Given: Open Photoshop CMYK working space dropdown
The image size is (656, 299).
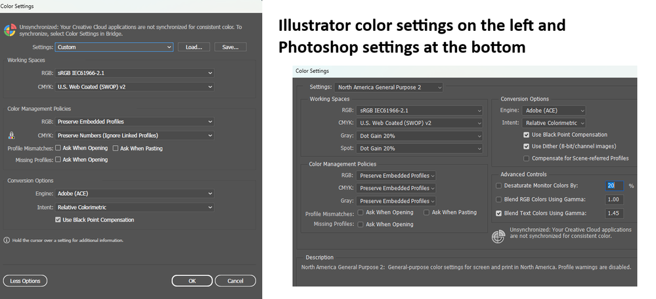Looking at the screenshot, I should coord(419,123).
